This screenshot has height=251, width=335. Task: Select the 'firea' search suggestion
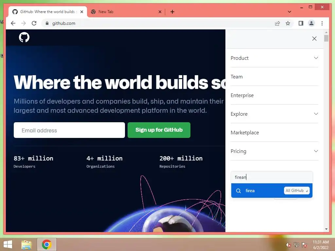tap(272, 191)
